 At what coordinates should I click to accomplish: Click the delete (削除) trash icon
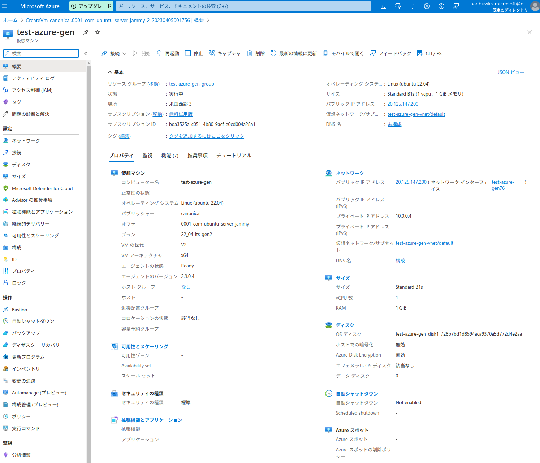(x=250, y=53)
